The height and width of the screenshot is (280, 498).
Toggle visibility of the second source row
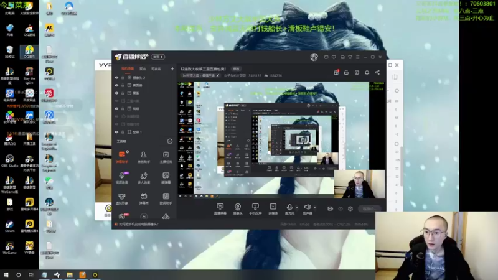(116, 85)
